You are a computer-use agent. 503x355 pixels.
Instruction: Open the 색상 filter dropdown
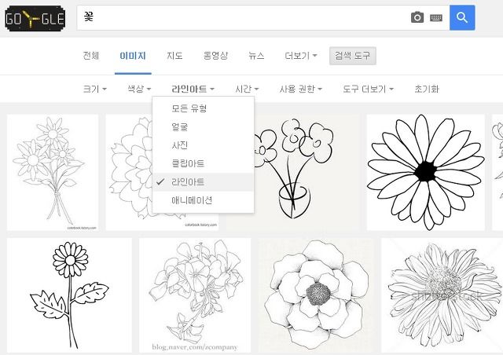(x=139, y=89)
